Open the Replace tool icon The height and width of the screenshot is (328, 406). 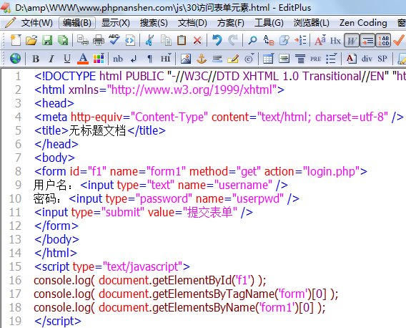[x=269, y=40]
